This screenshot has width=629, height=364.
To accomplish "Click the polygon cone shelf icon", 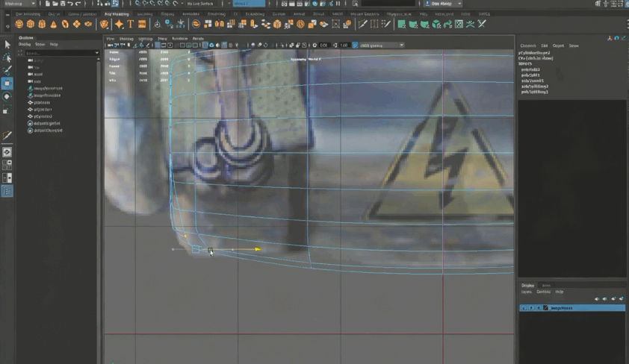I will (x=54, y=25).
